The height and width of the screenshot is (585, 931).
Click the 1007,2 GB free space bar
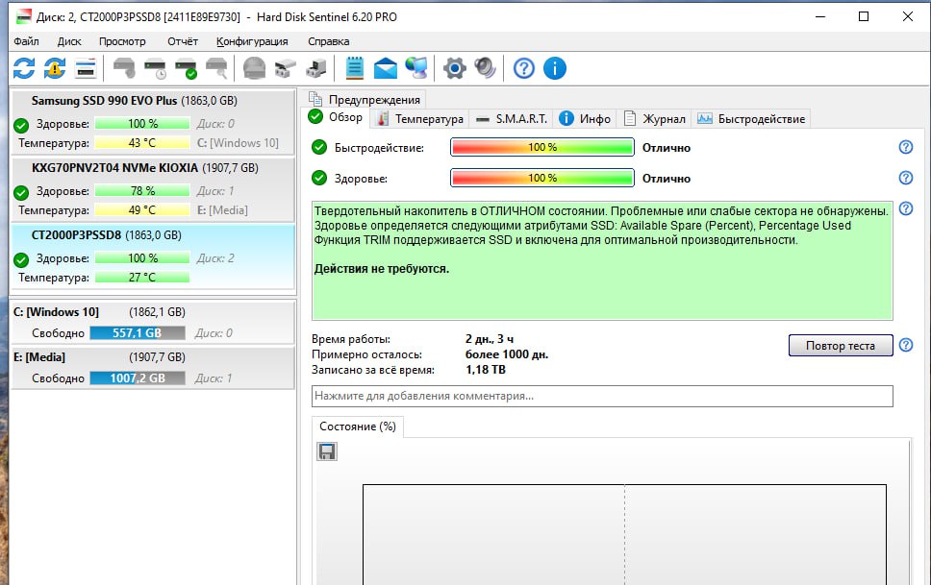(138, 378)
